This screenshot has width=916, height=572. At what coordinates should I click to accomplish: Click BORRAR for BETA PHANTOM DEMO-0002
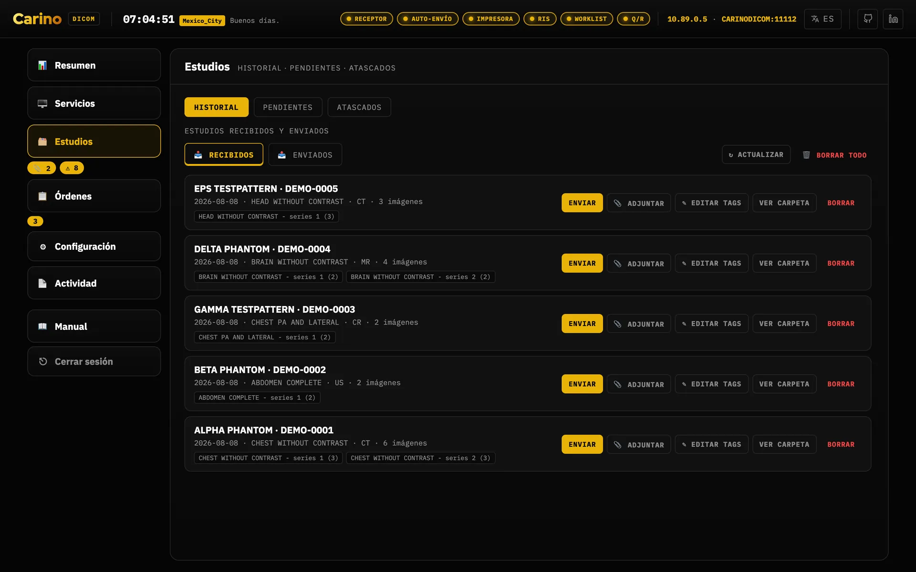841,384
